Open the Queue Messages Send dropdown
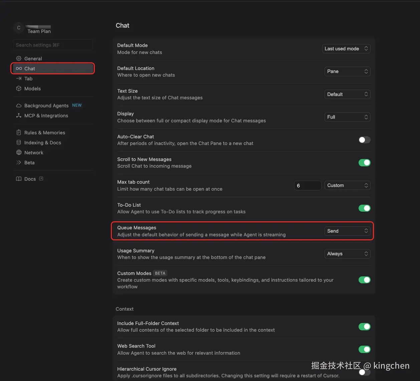The height and width of the screenshot is (381, 420). [347, 231]
